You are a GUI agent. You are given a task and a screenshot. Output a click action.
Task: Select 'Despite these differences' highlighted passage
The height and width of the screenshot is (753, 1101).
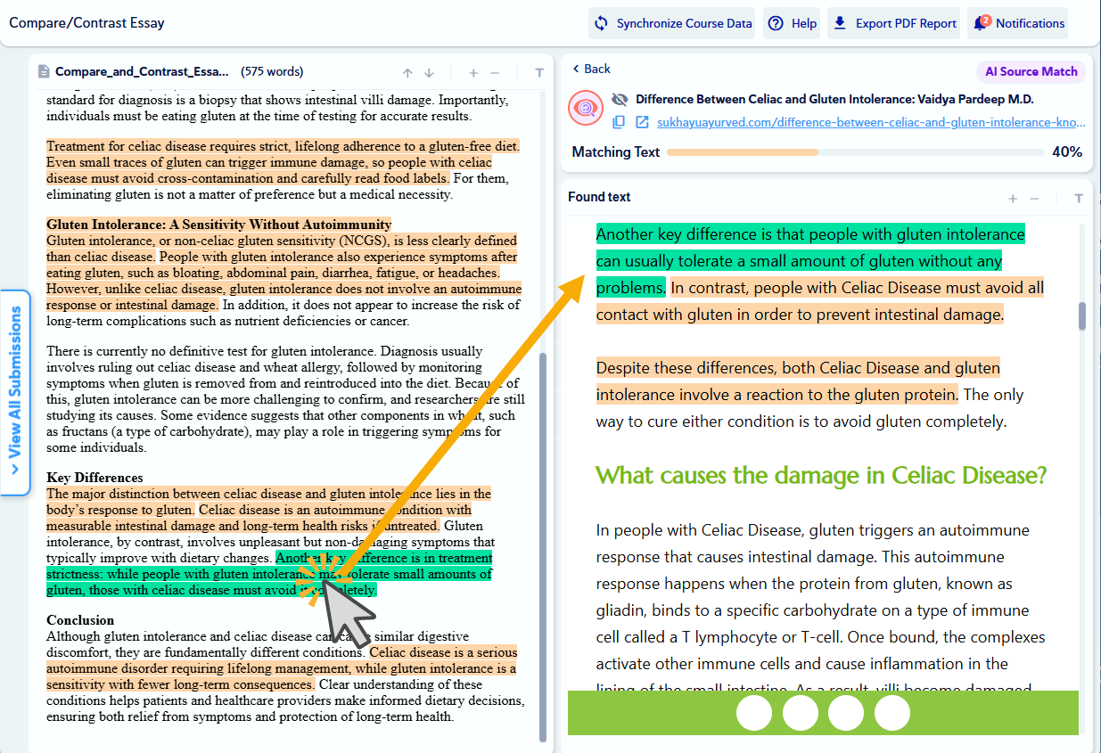pos(798,381)
